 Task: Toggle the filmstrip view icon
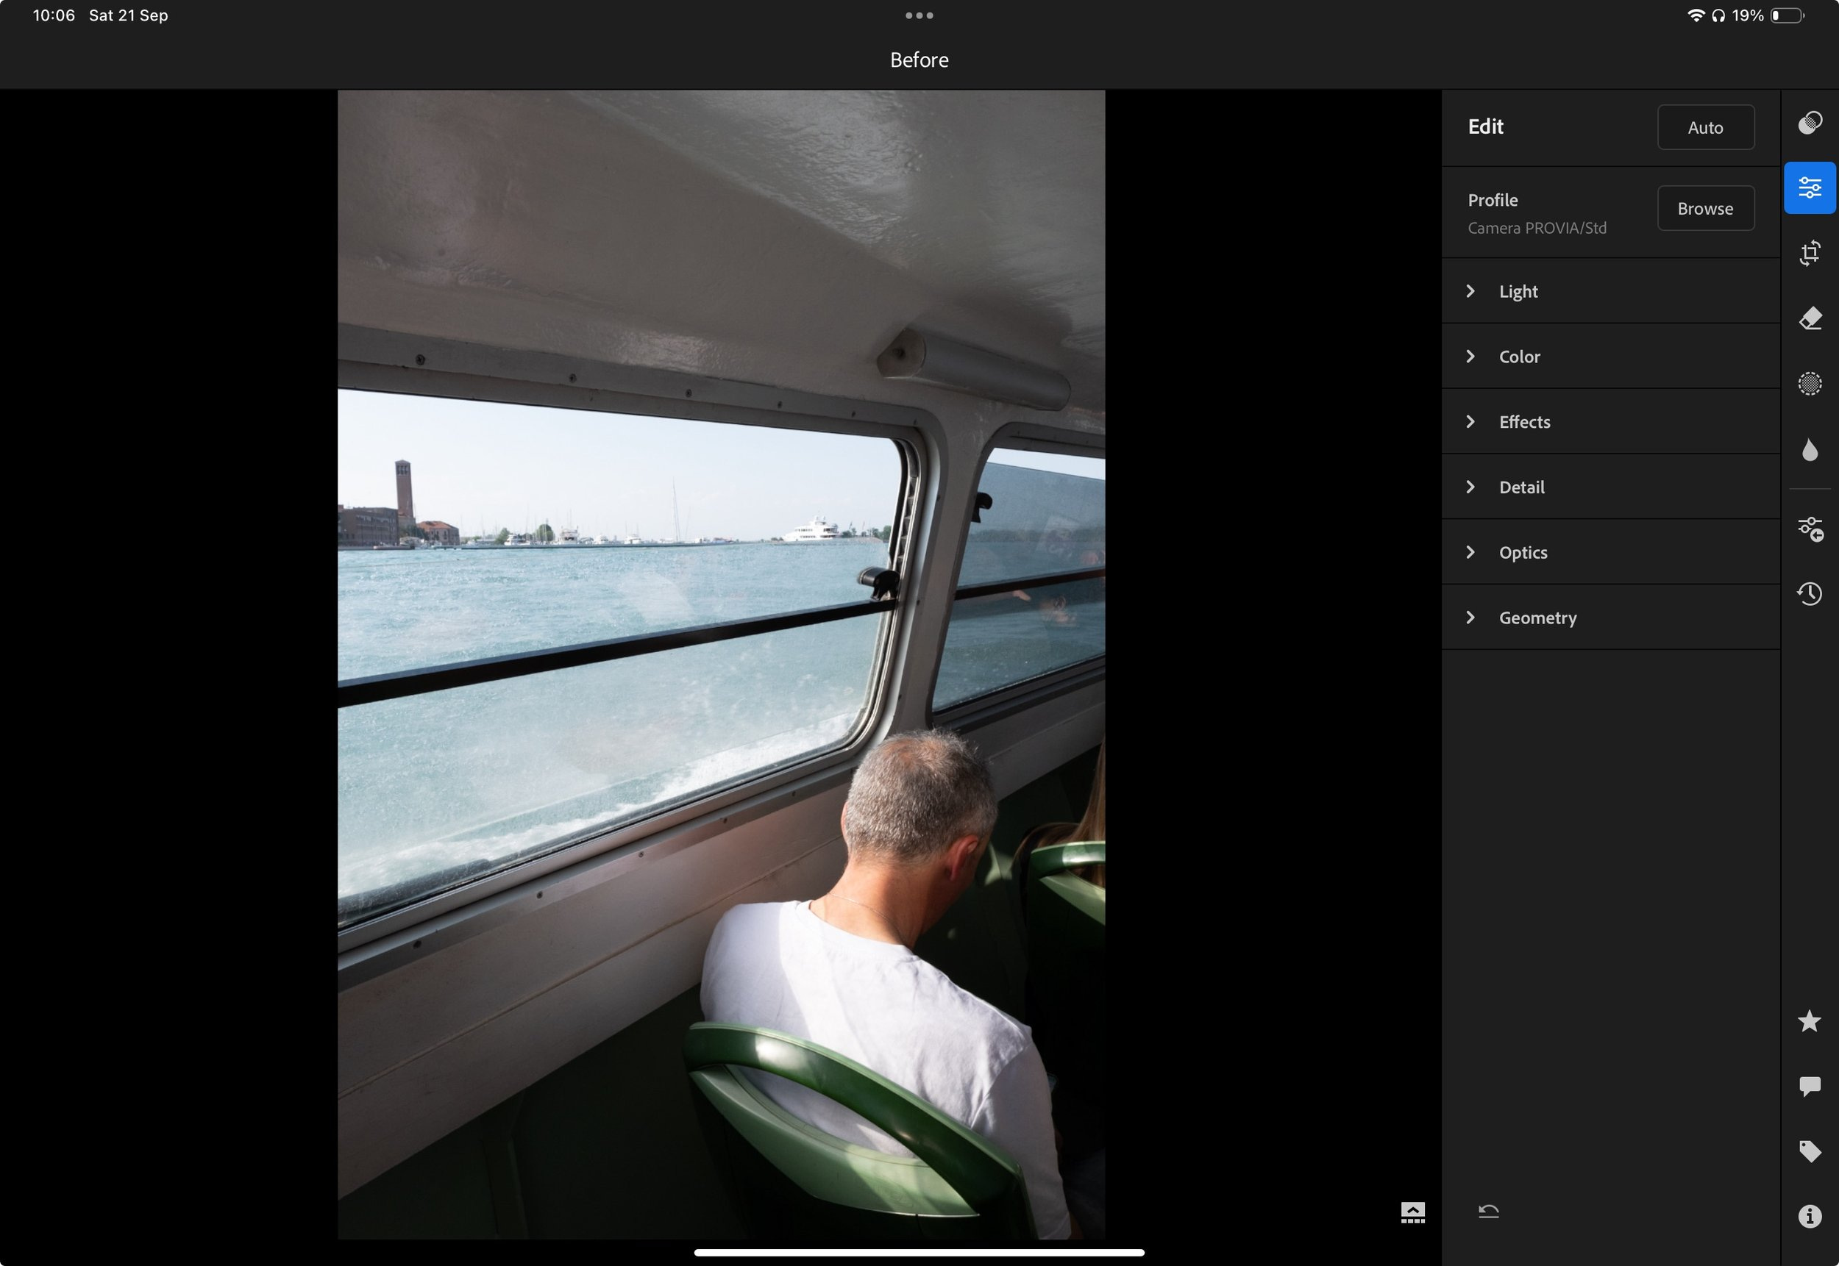pos(1412,1212)
